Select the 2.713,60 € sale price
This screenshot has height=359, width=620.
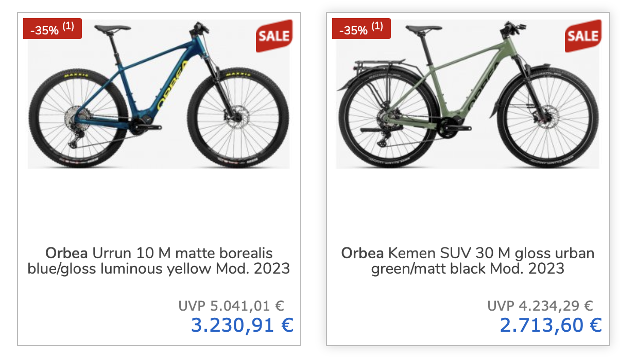point(550,325)
